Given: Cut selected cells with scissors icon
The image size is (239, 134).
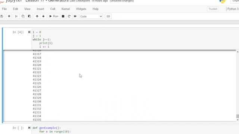Looking at the screenshot, I should pyautogui.click(x=16, y=16).
